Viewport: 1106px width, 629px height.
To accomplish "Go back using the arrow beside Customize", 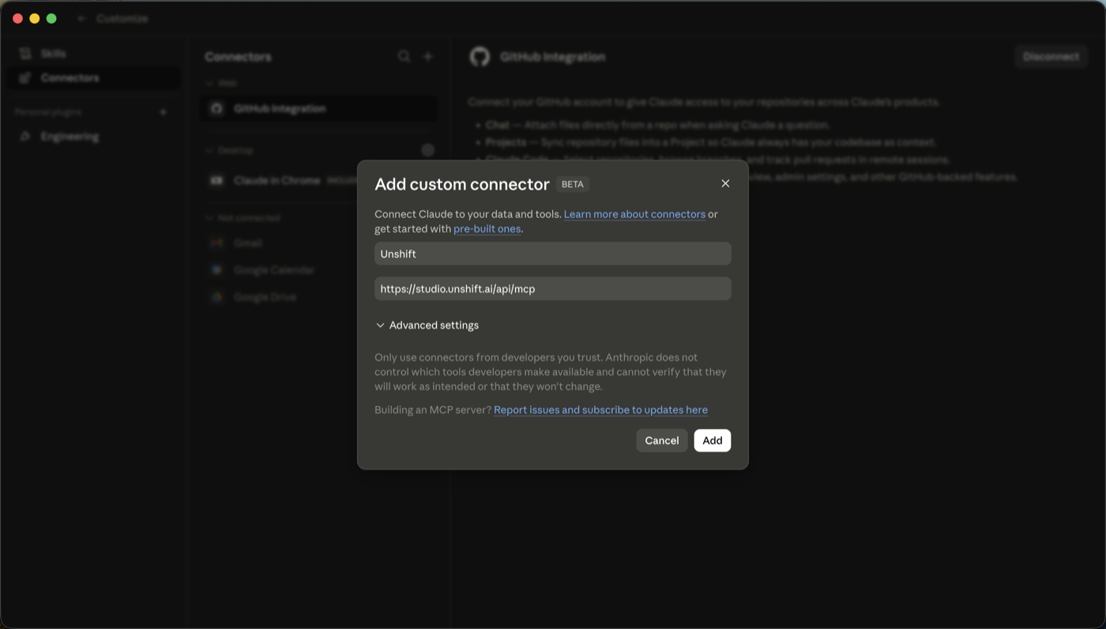I will click(81, 18).
